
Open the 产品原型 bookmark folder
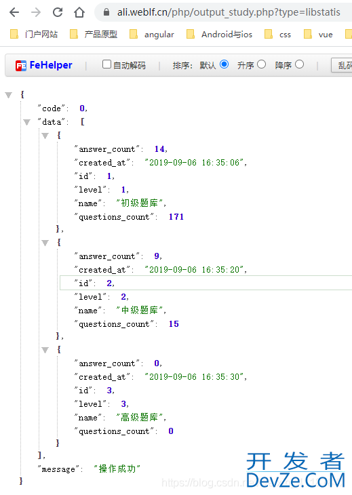[94, 34]
